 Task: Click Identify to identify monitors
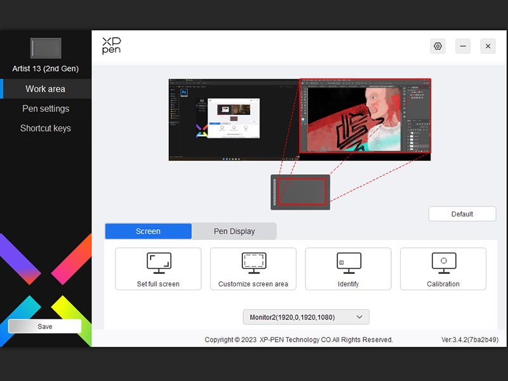tap(348, 269)
